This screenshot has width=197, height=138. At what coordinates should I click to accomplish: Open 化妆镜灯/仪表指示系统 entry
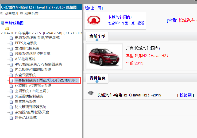tap(33, 86)
